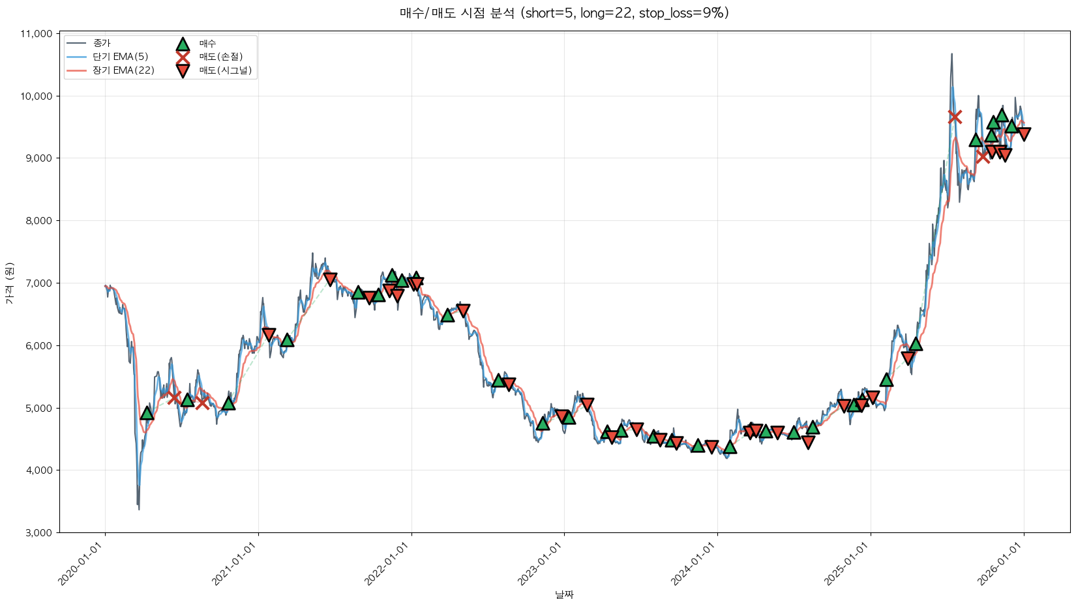Viewport: 1076px width, 606px height.
Task: Click the red 장기 EMA(22) legend line
Action: click(x=77, y=70)
